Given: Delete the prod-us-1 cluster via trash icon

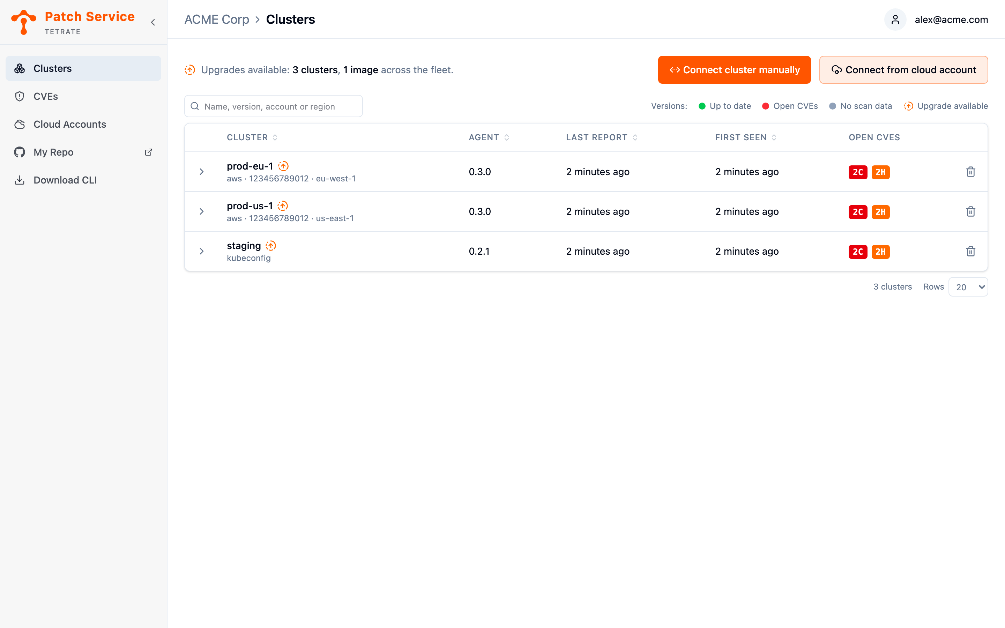Looking at the screenshot, I should click(970, 211).
